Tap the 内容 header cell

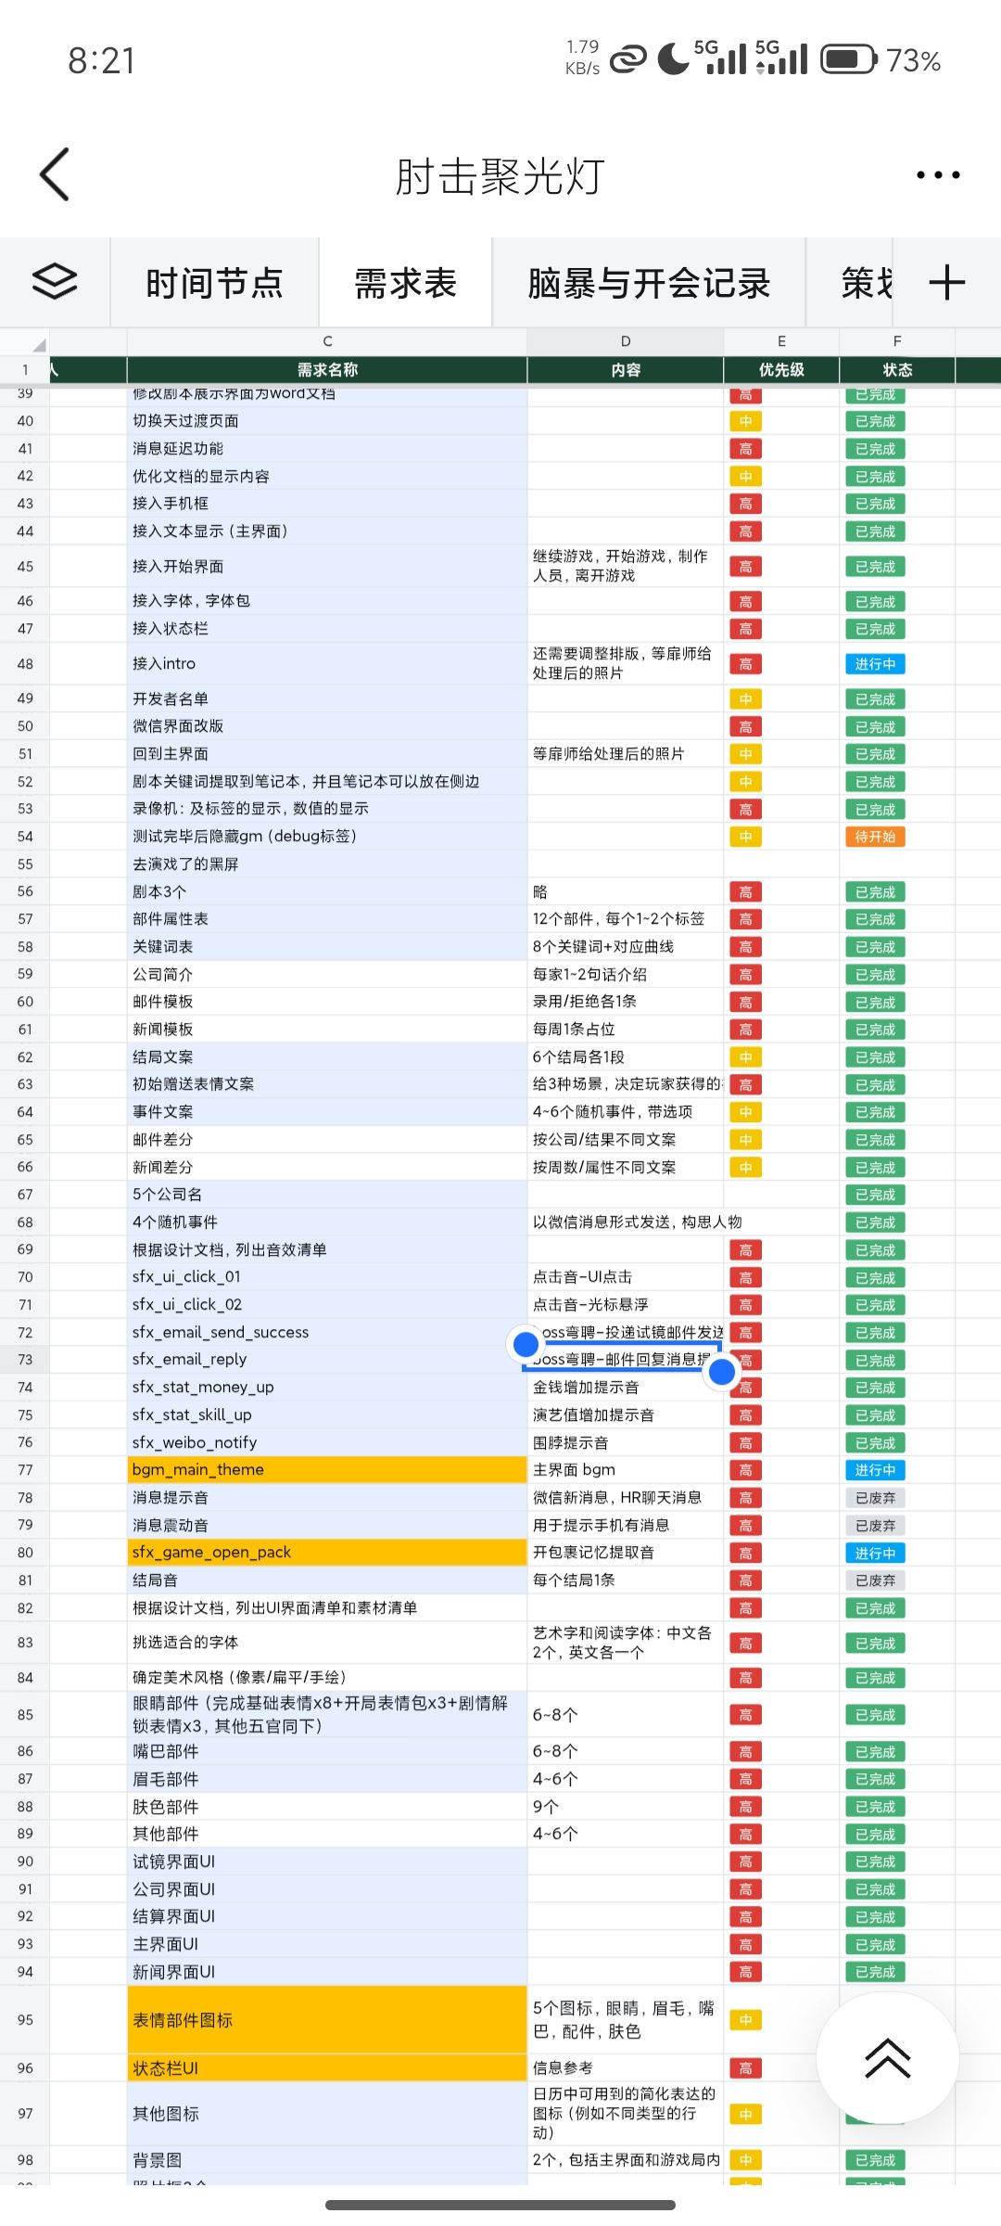coord(626,370)
